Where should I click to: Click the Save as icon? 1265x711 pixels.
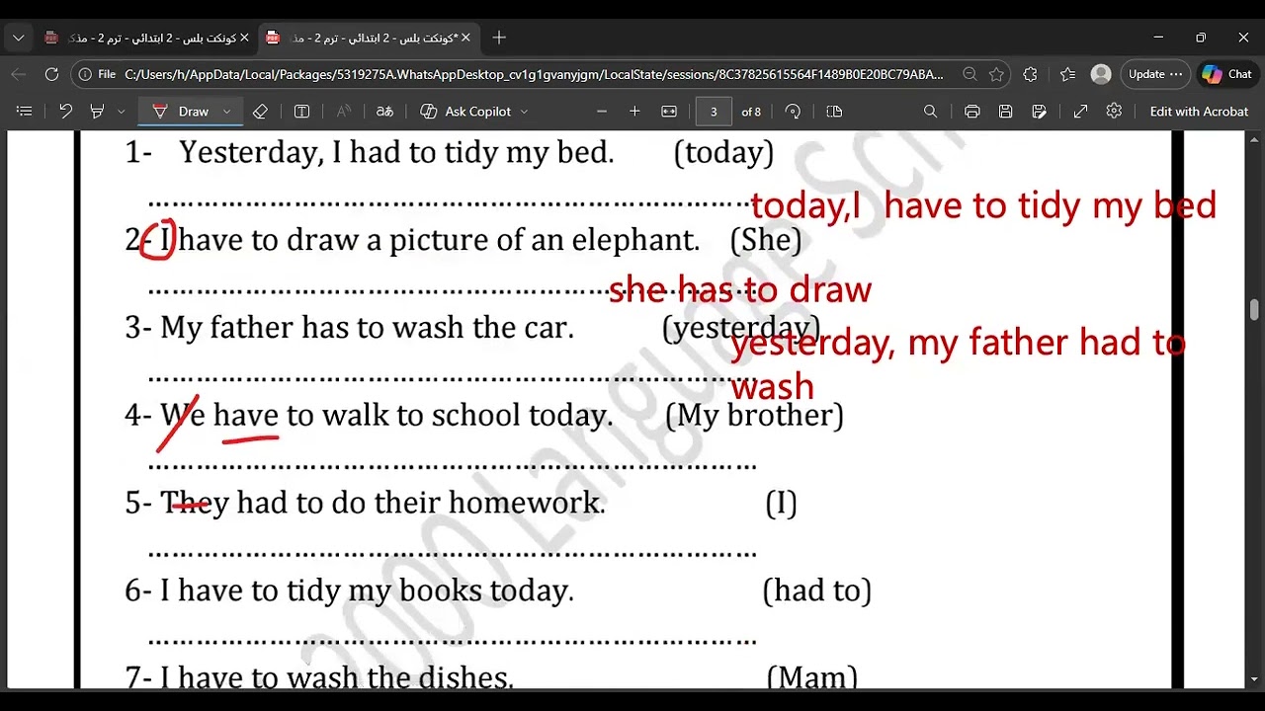(x=1039, y=112)
